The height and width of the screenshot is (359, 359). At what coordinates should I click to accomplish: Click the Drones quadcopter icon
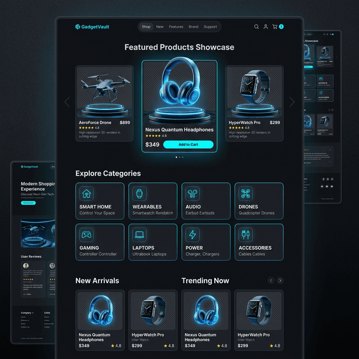point(246,194)
